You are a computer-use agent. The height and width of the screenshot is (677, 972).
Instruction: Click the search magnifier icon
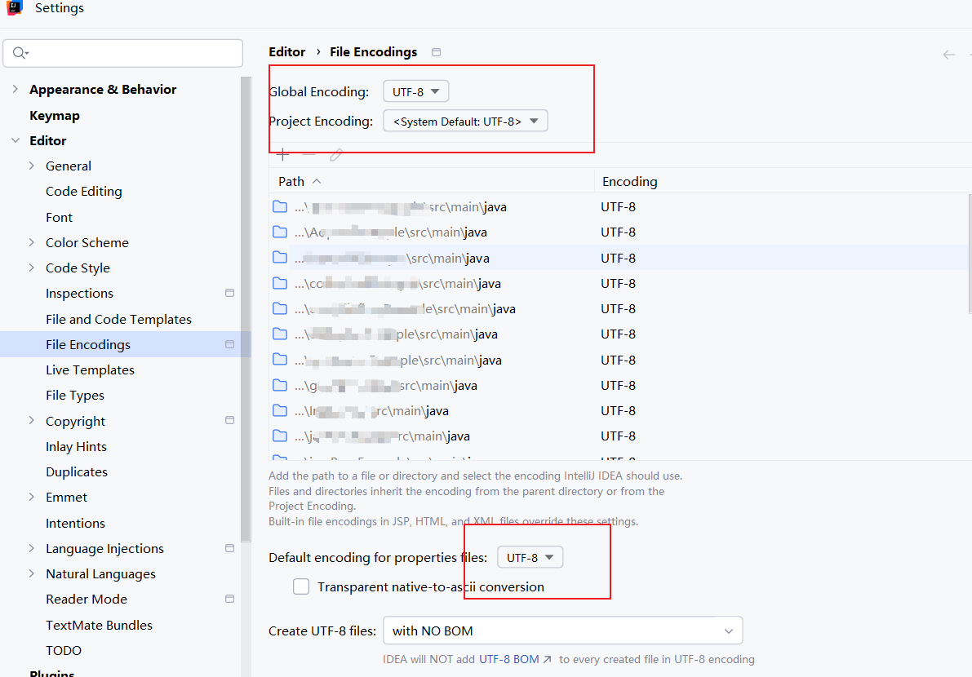(x=20, y=53)
